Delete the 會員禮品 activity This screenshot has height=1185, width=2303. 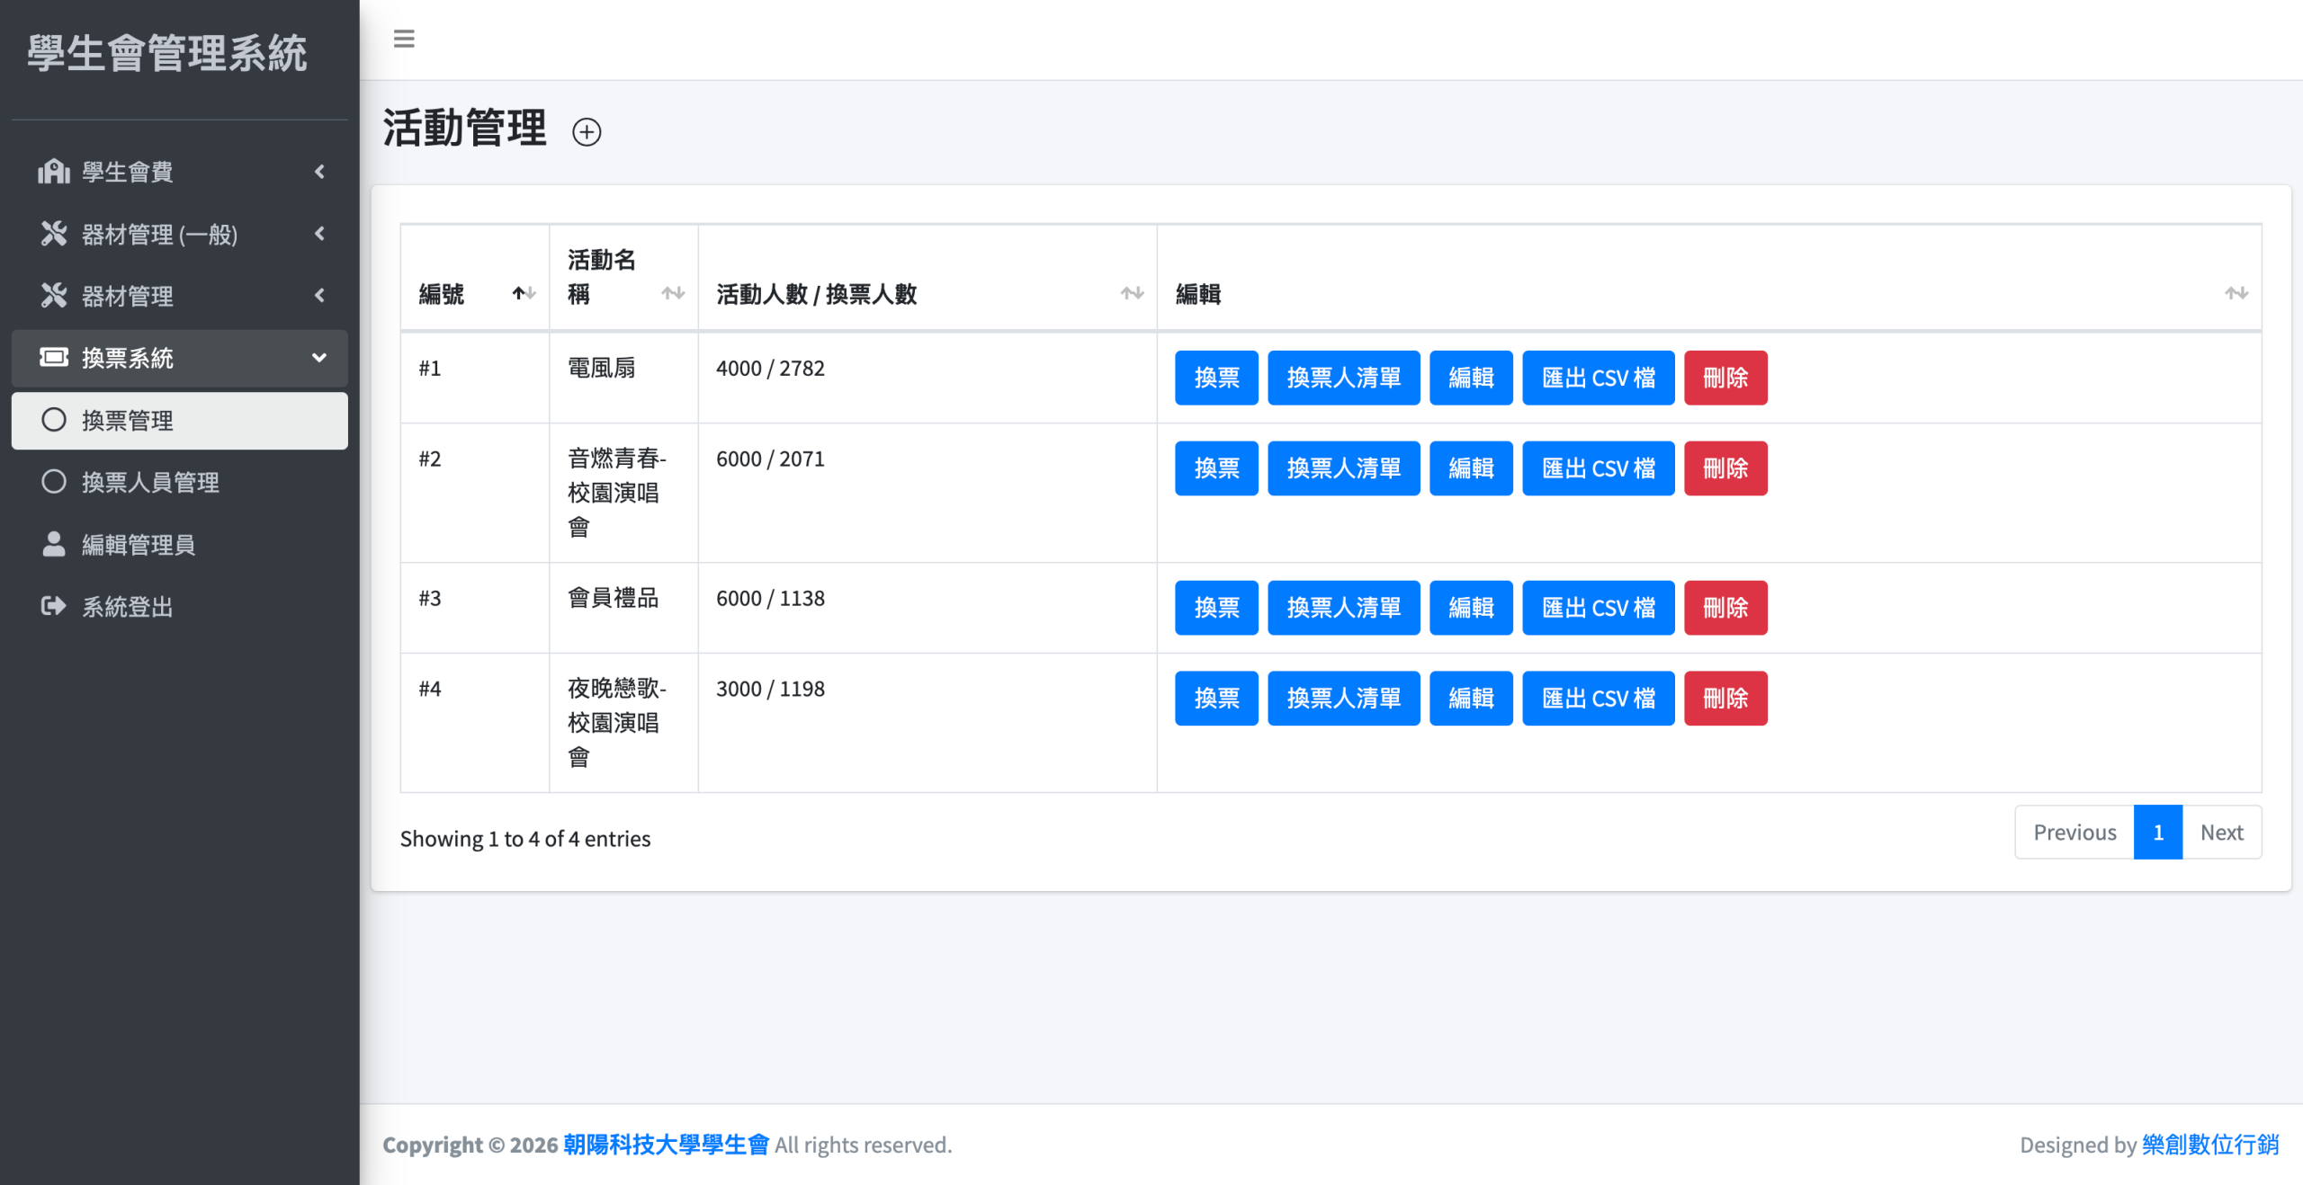1725,608
